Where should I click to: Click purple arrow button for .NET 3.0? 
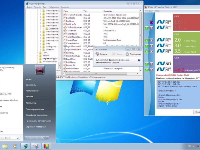click(151, 46)
